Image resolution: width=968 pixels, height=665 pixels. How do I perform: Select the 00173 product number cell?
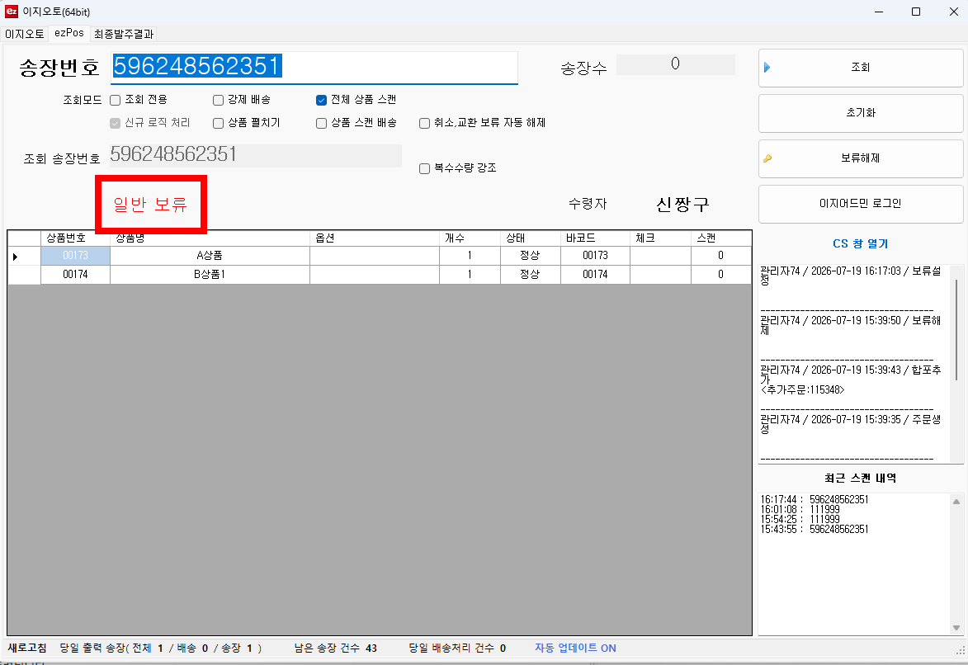tap(75, 256)
